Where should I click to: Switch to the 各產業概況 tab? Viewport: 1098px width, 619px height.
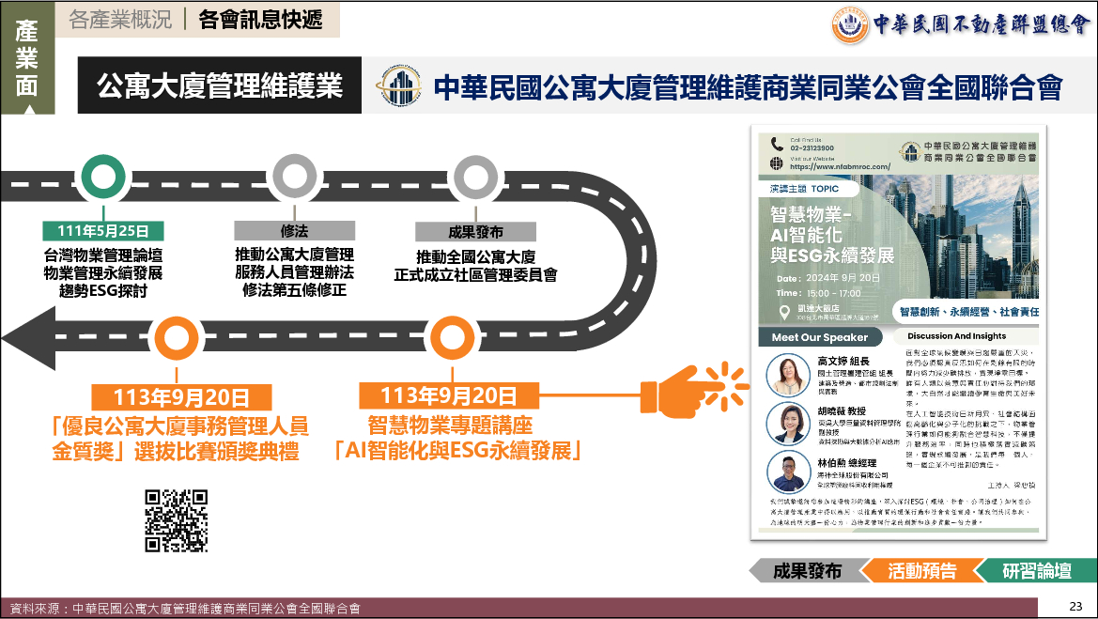(x=120, y=20)
